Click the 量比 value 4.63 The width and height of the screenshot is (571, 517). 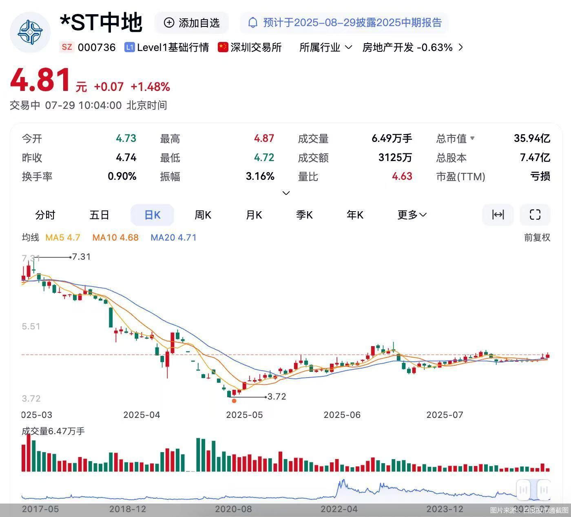(x=402, y=176)
